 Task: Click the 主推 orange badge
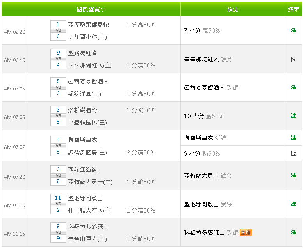coord(246,232)
